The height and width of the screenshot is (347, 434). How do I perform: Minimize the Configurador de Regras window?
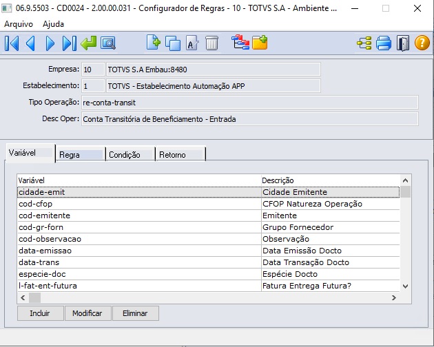tap(355, 8)
